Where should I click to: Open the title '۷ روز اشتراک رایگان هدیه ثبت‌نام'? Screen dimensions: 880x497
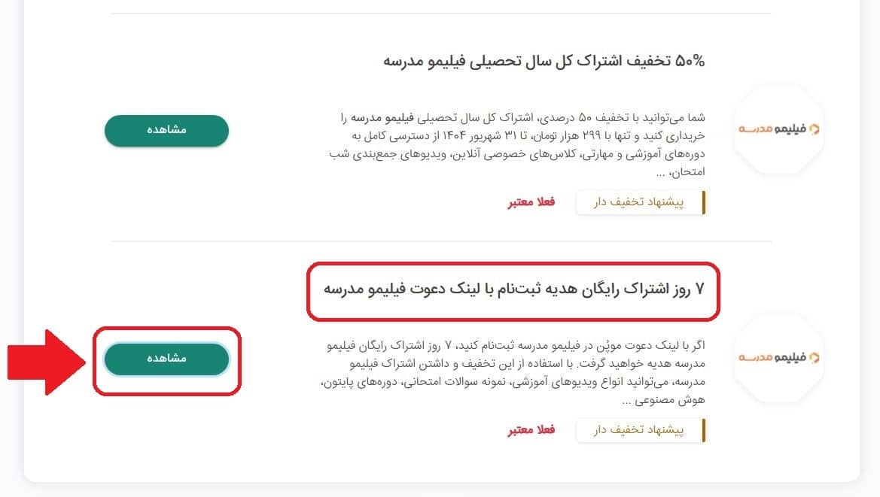click(513, 289)
